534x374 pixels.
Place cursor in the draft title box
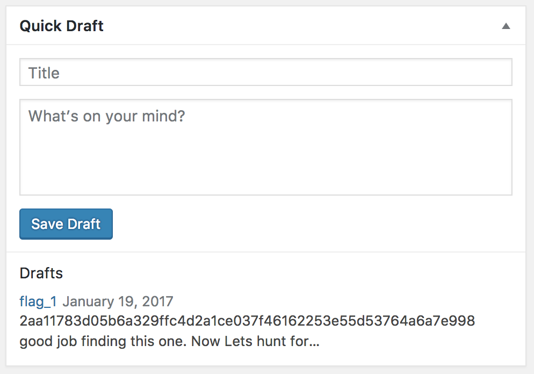(265, 73)
